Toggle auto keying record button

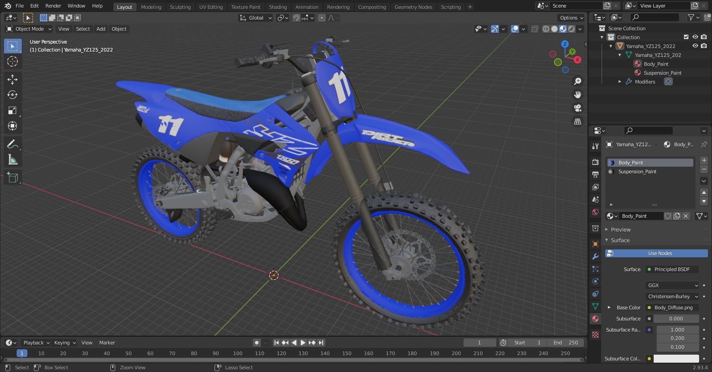pos(257,343)
